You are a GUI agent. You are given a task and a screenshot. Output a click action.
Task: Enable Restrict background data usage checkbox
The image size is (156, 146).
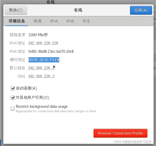click(13, 108)
